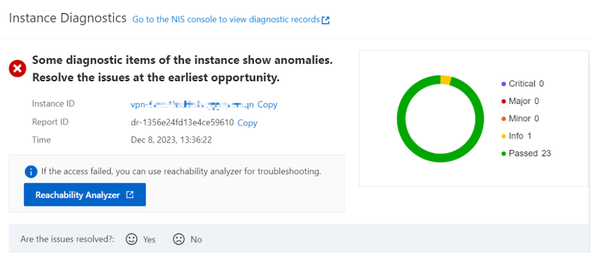This screenshot has height=262, width=601.
Task: Click the purple Critical legend dot
Action: (x=503, y=84)
